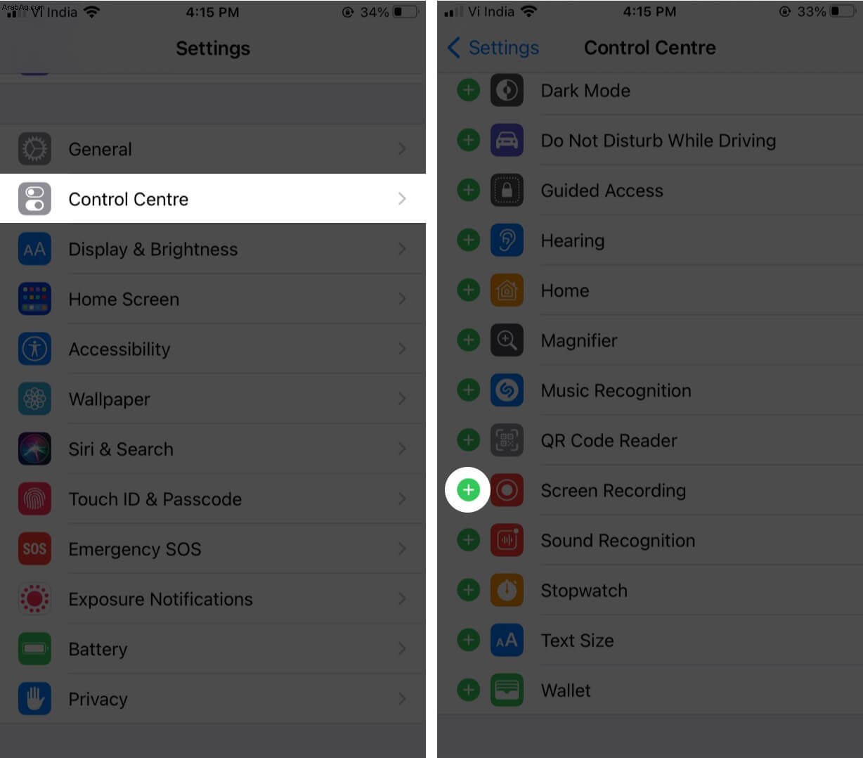Add Screen Recording with green plus
Screen dimensions: 863x758
(x=468, y=490)
